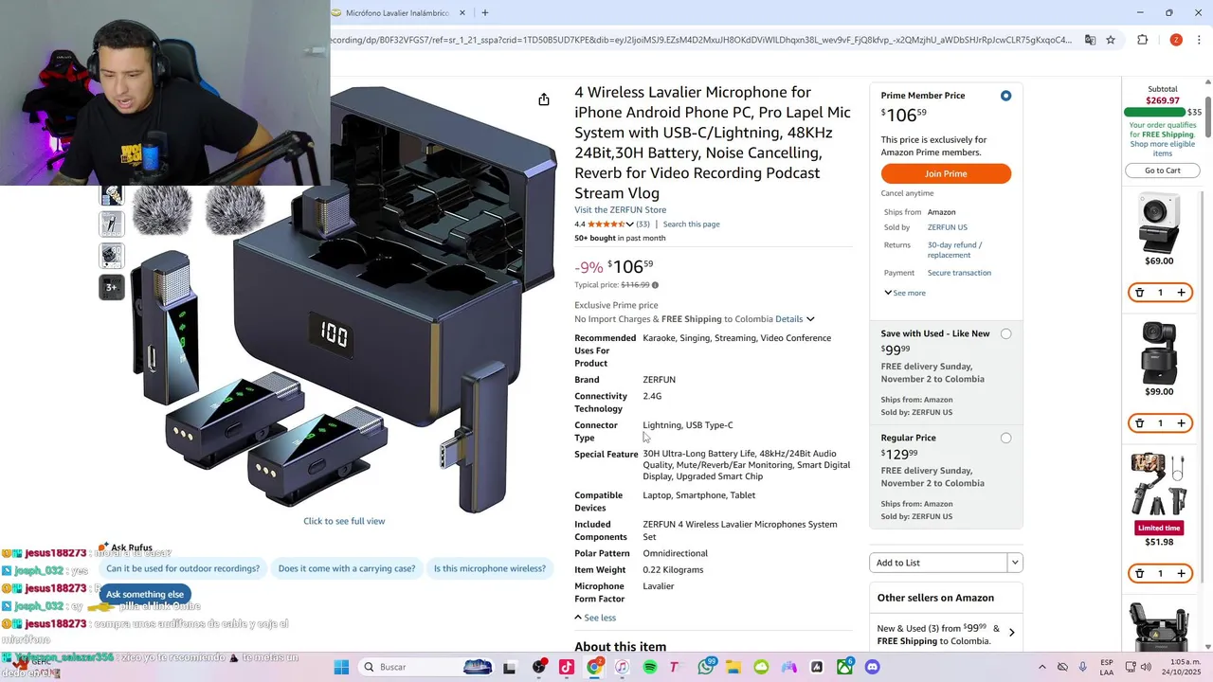Open the 3+ more images thumbnail
1213x682 pixels.
click(x=112, y=287)
